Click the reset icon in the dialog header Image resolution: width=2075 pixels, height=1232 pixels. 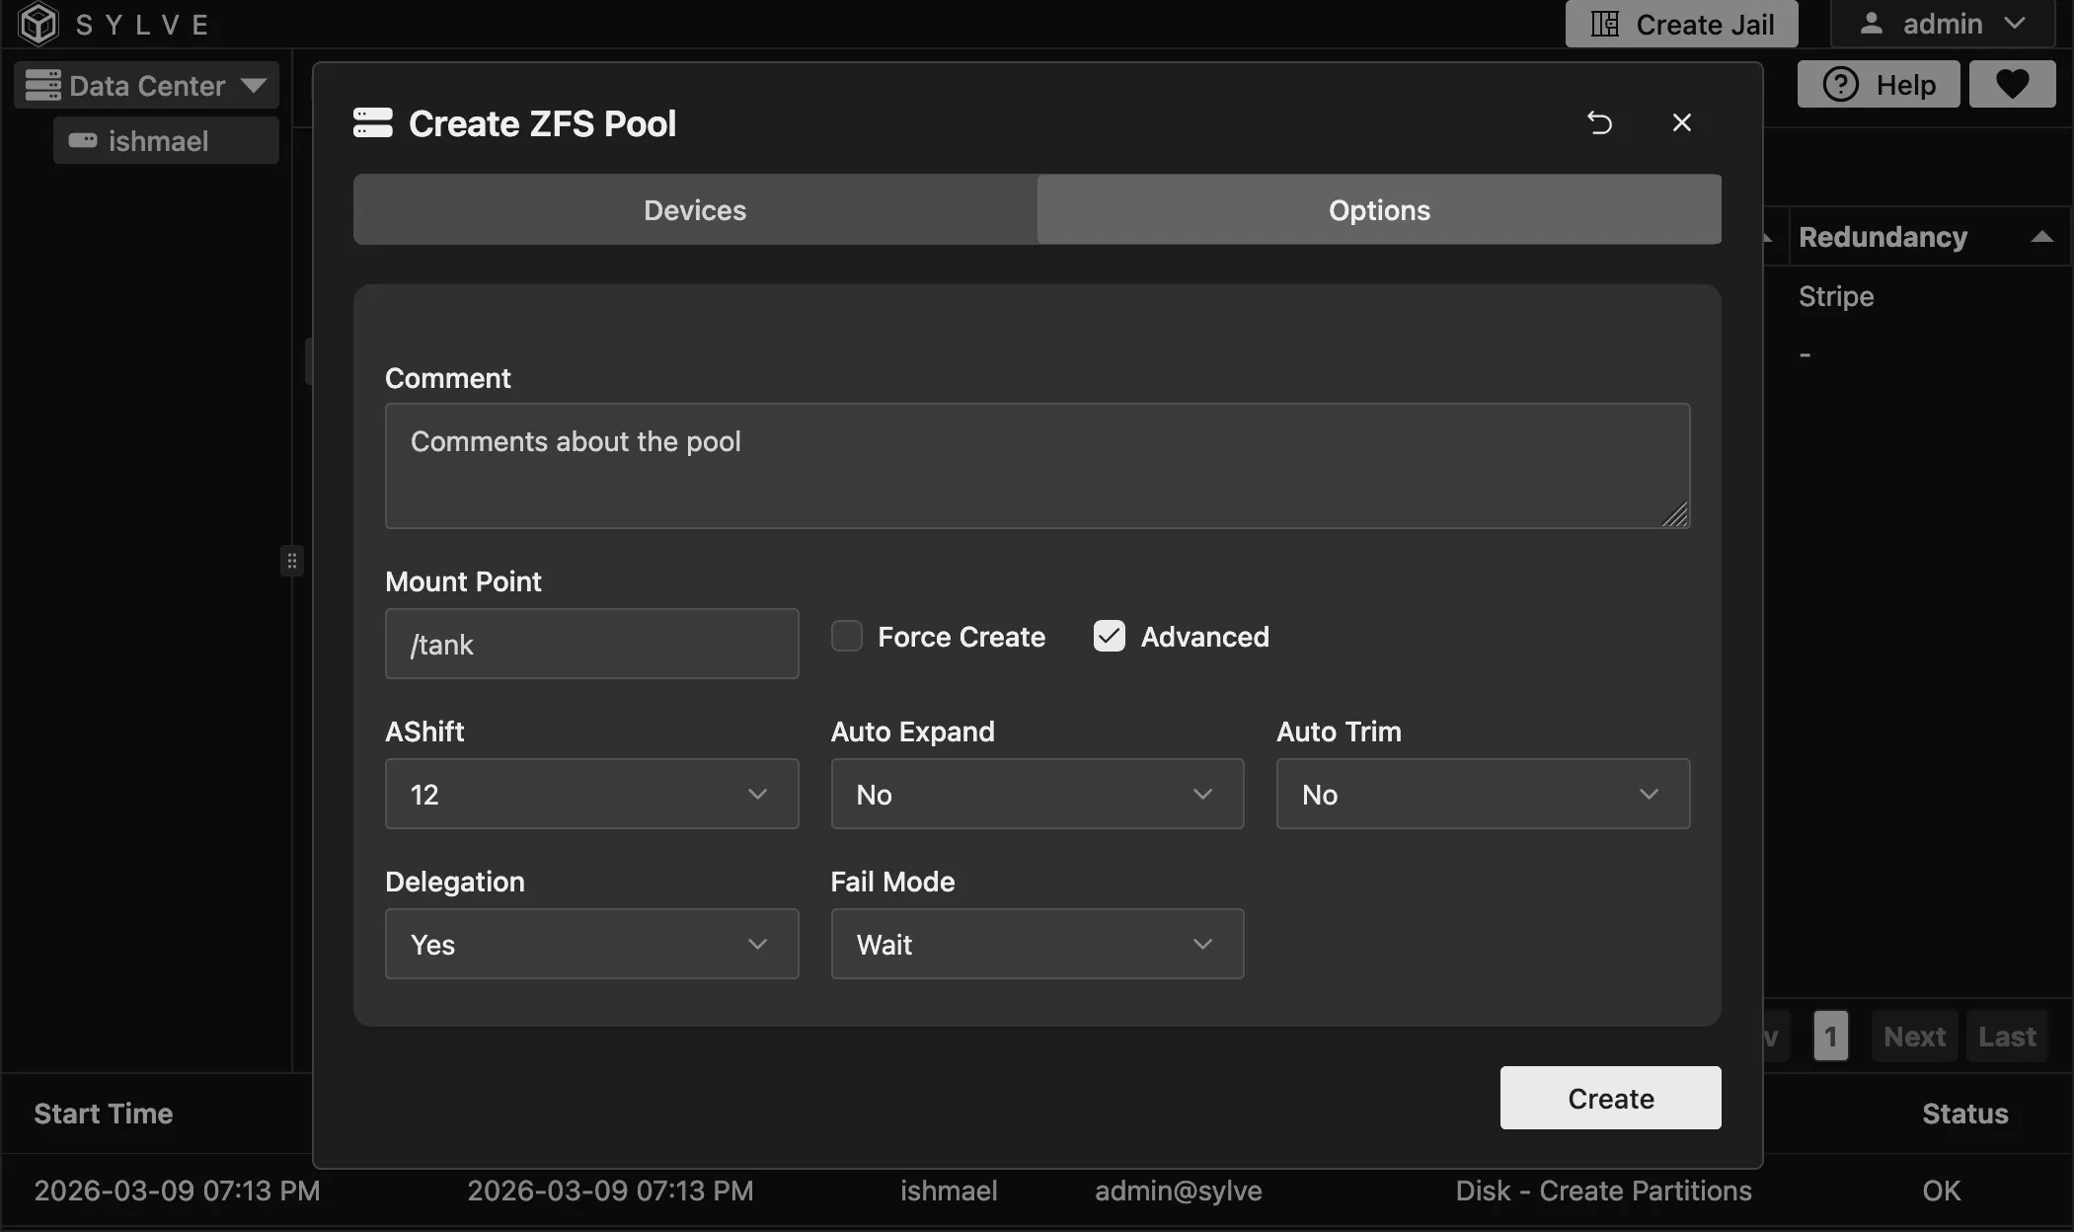pyautogui.click(x=1600, y=122)
